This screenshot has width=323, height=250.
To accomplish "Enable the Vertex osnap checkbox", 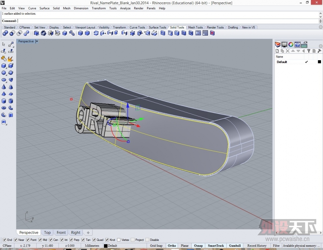I will pos(119,240).
